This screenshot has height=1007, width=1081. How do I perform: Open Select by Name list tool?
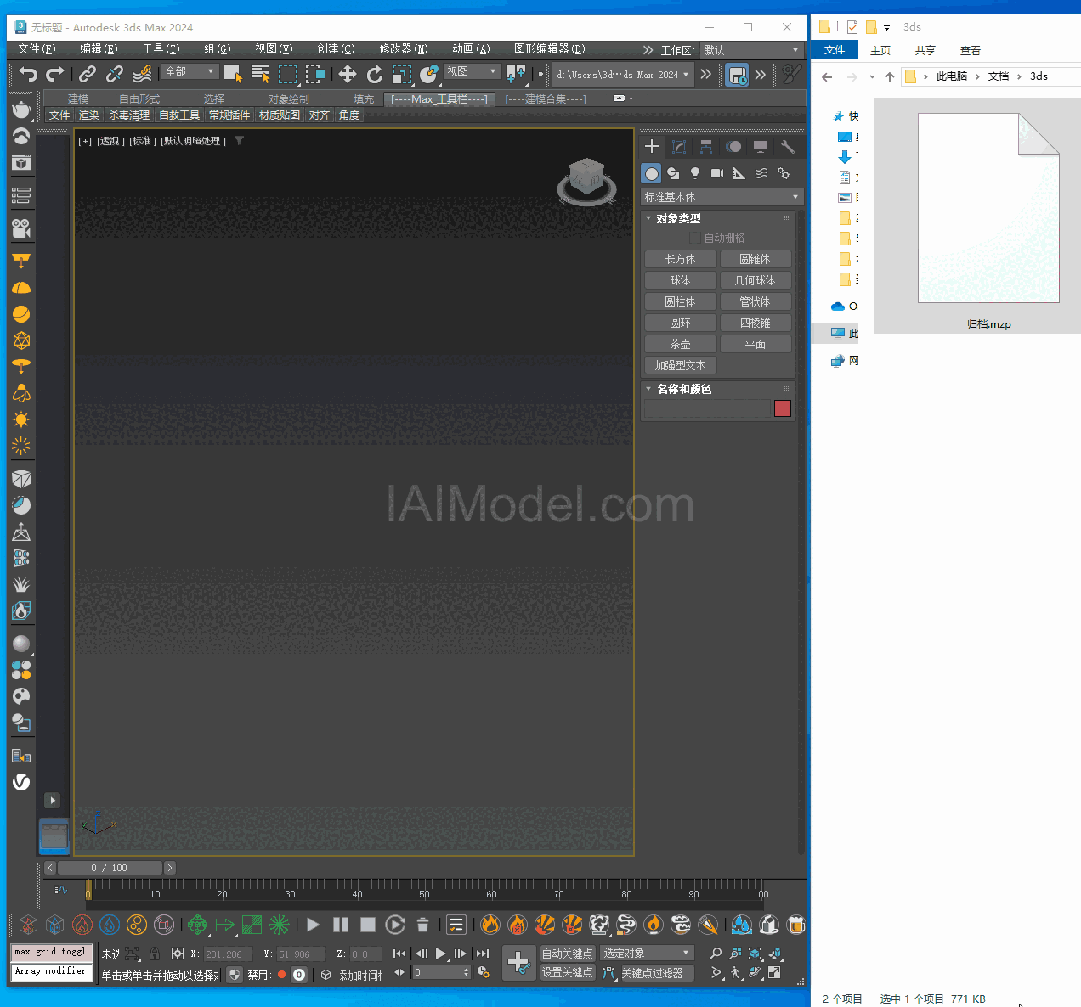[x=261, y=74]
